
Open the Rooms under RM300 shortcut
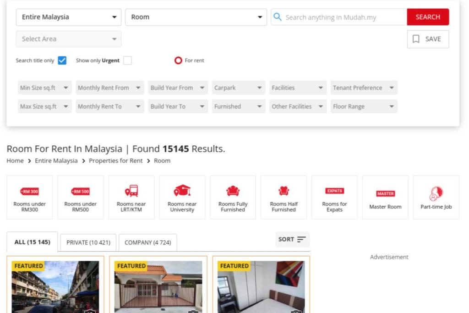coord(30,197)
